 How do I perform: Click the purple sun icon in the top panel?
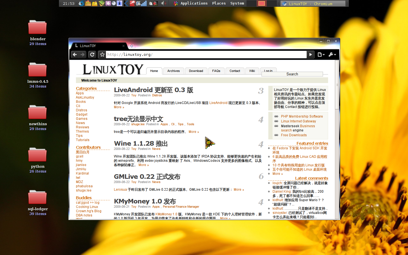(x=108, y=3)
